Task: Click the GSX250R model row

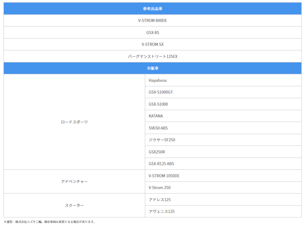Action: pyautogui.click(x=157, y=152)
